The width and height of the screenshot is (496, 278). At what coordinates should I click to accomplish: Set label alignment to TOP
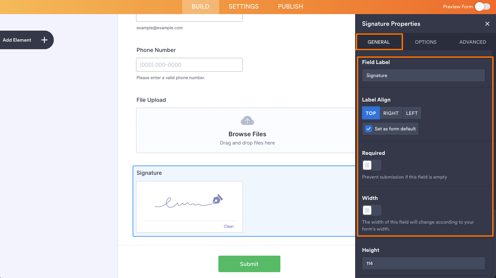371,113
